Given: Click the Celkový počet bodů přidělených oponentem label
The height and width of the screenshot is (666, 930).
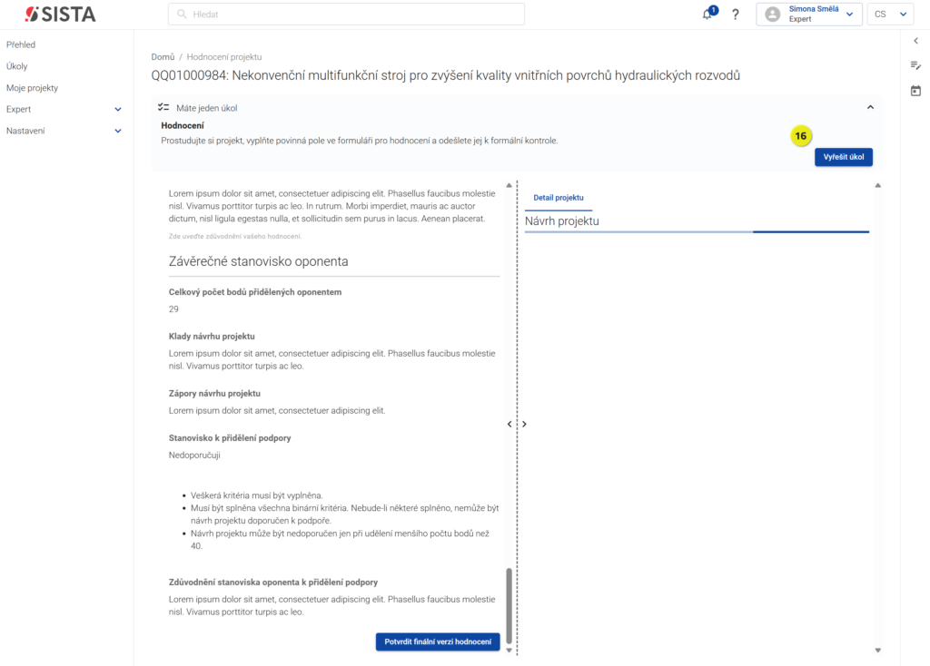Looking at the screenshot, I should pyautogui.click(x=255, y=292).
